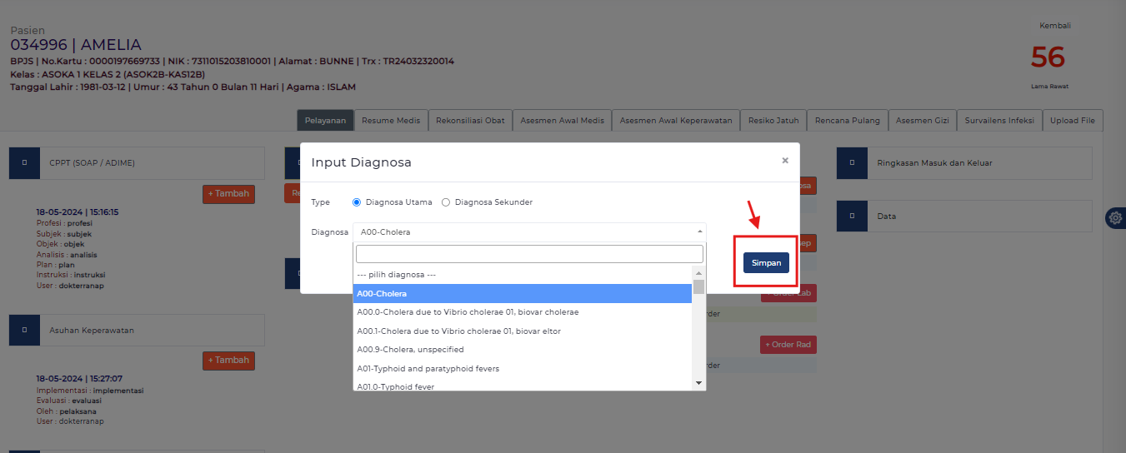Click the diagnosis list scrollbar down arrow
The height and width of the screenshot is (453, 1126).
coord(699,382)
